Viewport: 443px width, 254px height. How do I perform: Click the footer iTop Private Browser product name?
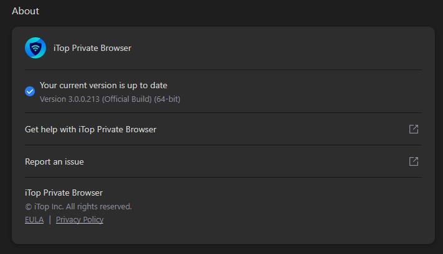coord(63,193)
